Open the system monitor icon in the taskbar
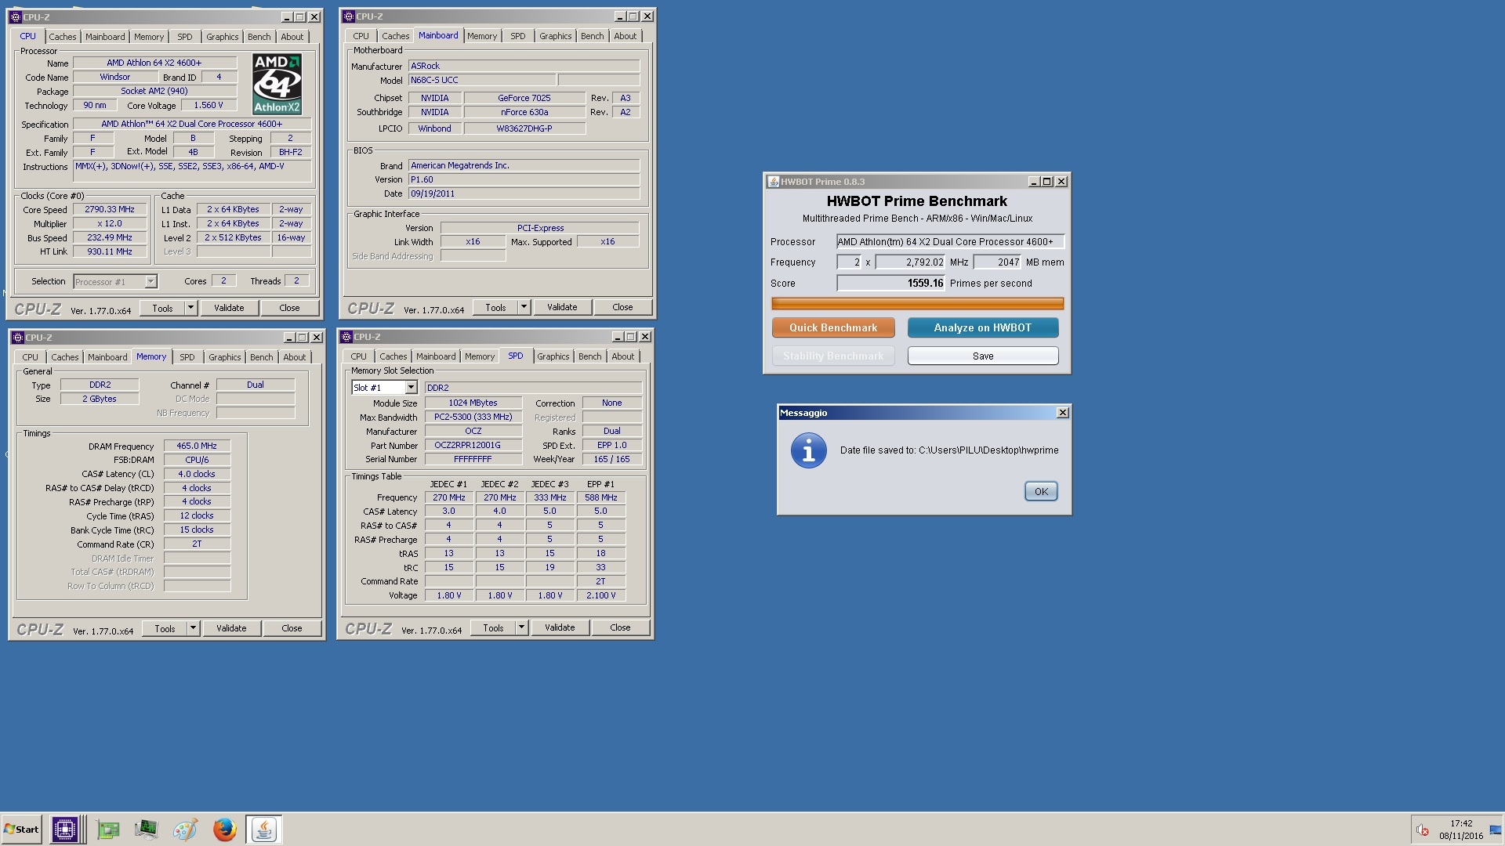This screenshot has height=846, width=1505. coord(147,830)
